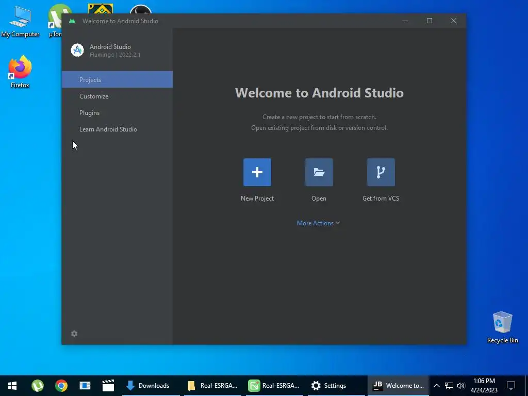The image size is (528, 396).
Task: Click the Android Studio logo icon
Action: [77, 50]
